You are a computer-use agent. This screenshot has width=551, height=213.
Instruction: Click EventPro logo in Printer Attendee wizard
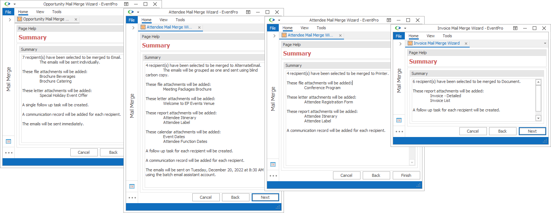tap(272, 20)
